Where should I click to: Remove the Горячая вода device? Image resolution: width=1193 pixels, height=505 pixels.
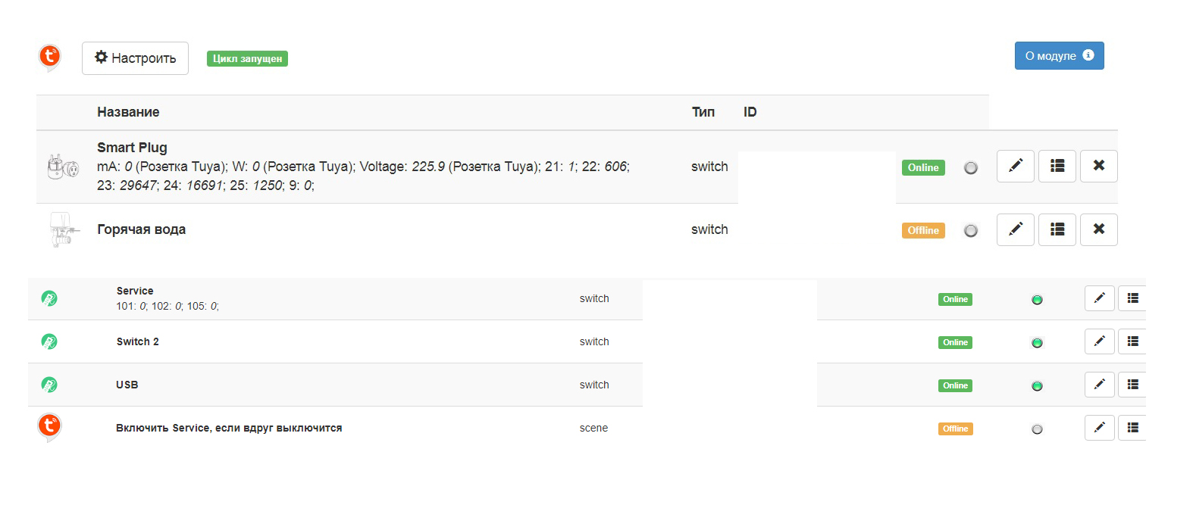pos(1098,229)
